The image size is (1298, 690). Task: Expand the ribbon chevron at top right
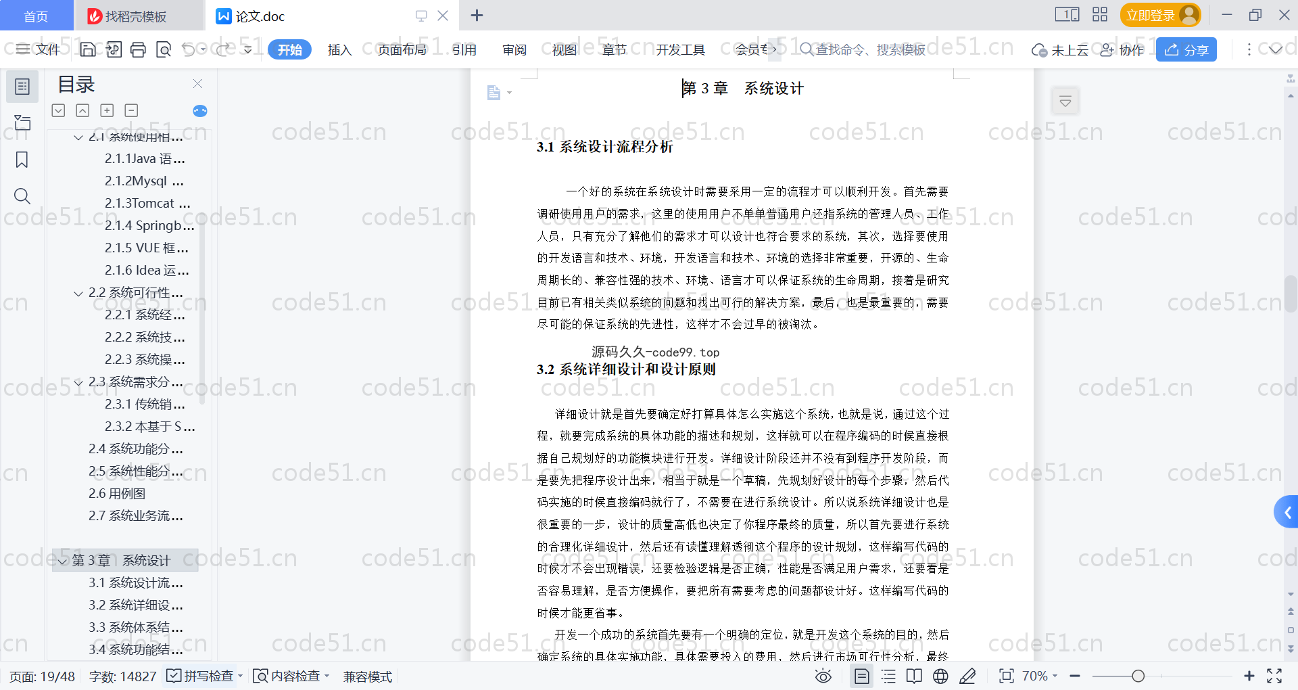pyautogui.click(x=1276, y=49)
